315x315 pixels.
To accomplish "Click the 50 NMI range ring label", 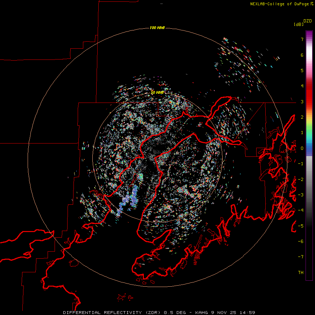I will (157, 92).
